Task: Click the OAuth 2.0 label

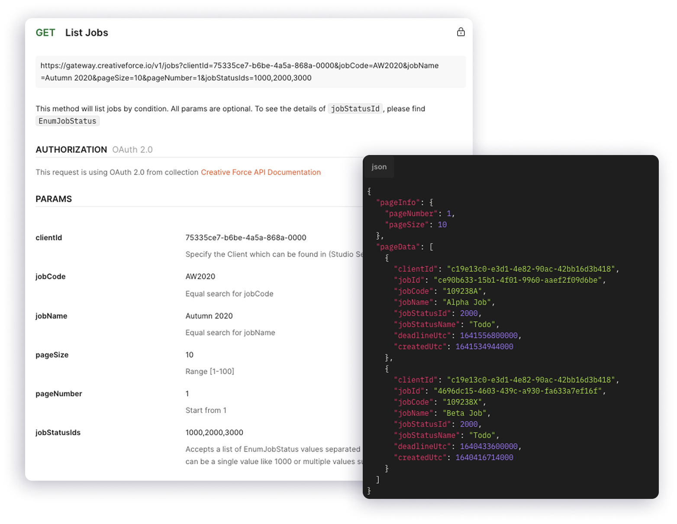Action: point(132,150)
